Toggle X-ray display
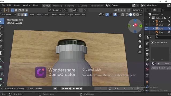This screenshot has height=96, width=171. (123, 15)
